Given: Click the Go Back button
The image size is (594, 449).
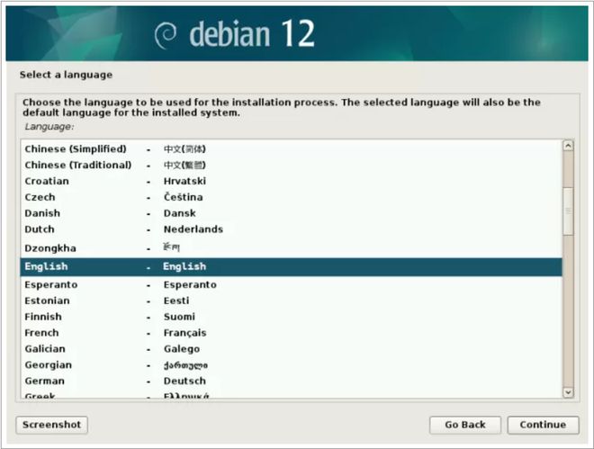Looking at the screenshot, I should tap(465, 425).
